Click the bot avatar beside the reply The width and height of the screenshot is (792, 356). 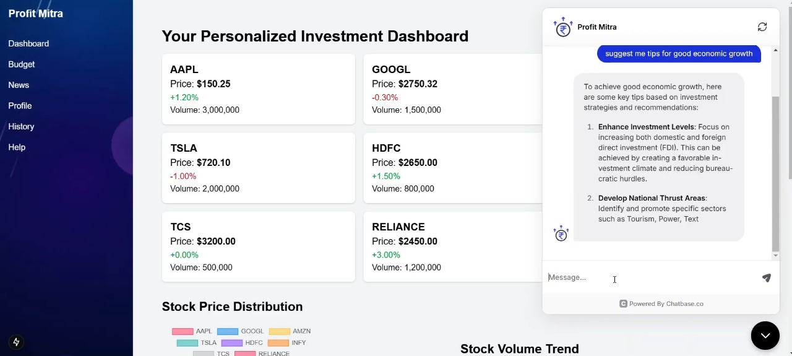click(561, 233)
